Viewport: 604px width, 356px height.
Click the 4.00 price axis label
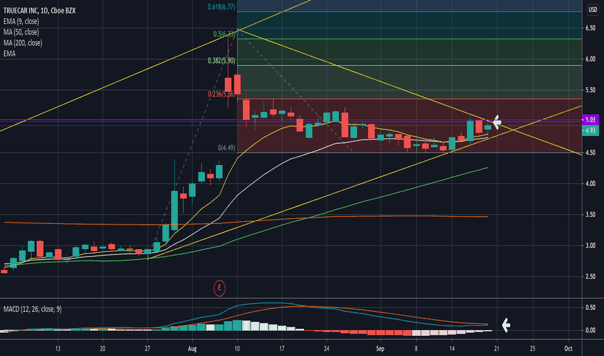(x=590, y=184)
